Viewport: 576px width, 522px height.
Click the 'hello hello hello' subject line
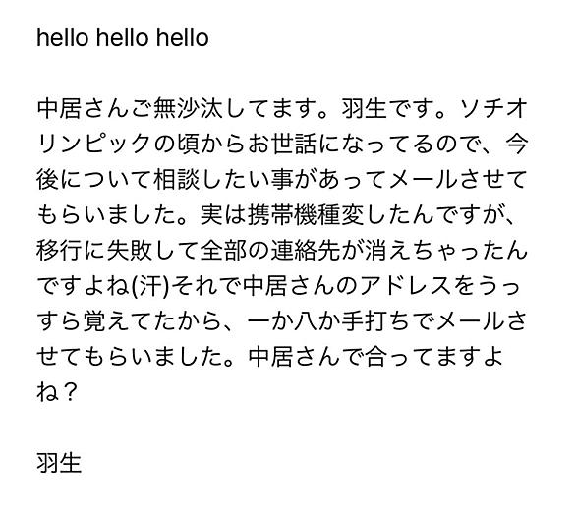point(123,37)
